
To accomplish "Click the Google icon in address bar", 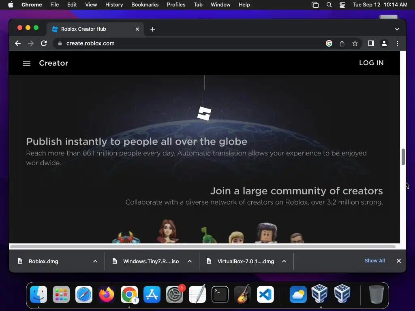I will [x=329, y=43].
